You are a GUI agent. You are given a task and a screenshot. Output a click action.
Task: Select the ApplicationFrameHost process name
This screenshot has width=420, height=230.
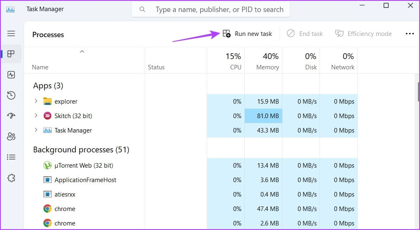click(86, 180)
